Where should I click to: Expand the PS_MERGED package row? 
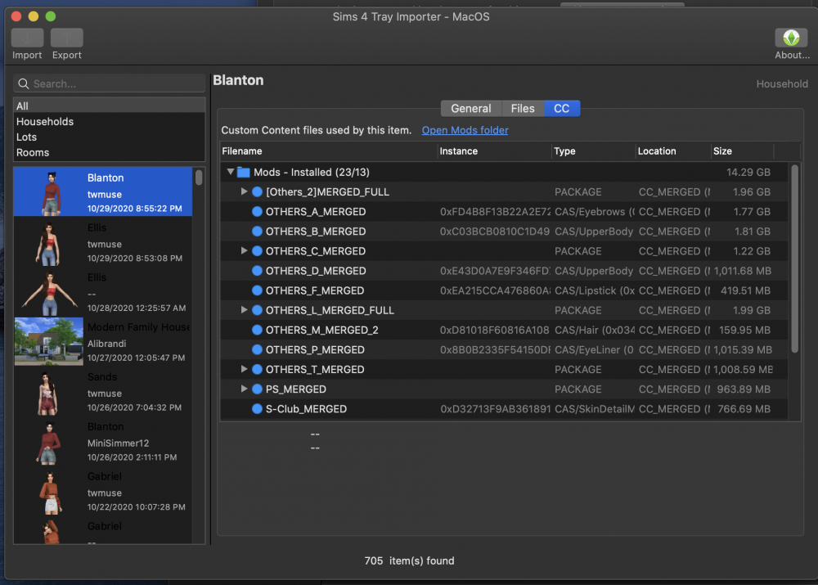[x=244, y=389]
